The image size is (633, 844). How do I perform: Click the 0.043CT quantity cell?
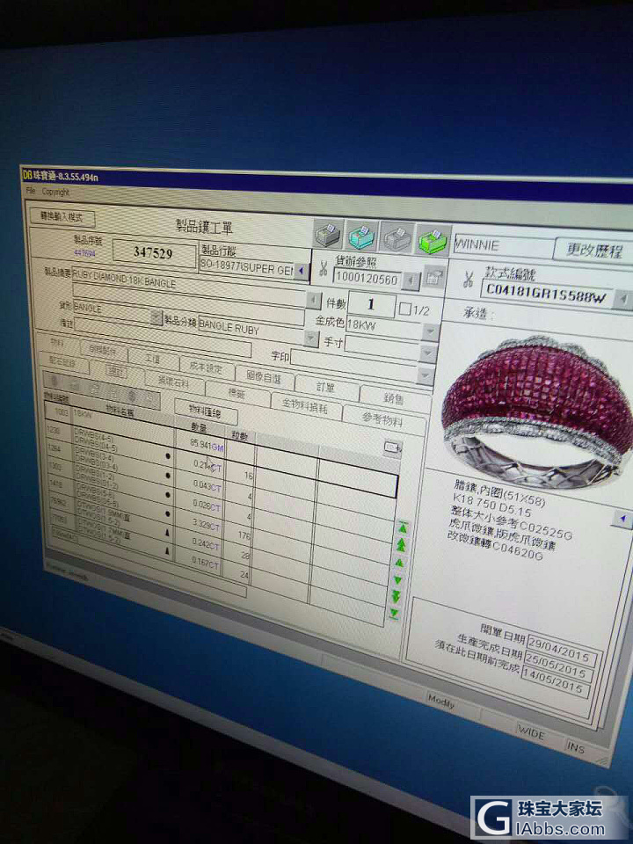click(200, 485)
